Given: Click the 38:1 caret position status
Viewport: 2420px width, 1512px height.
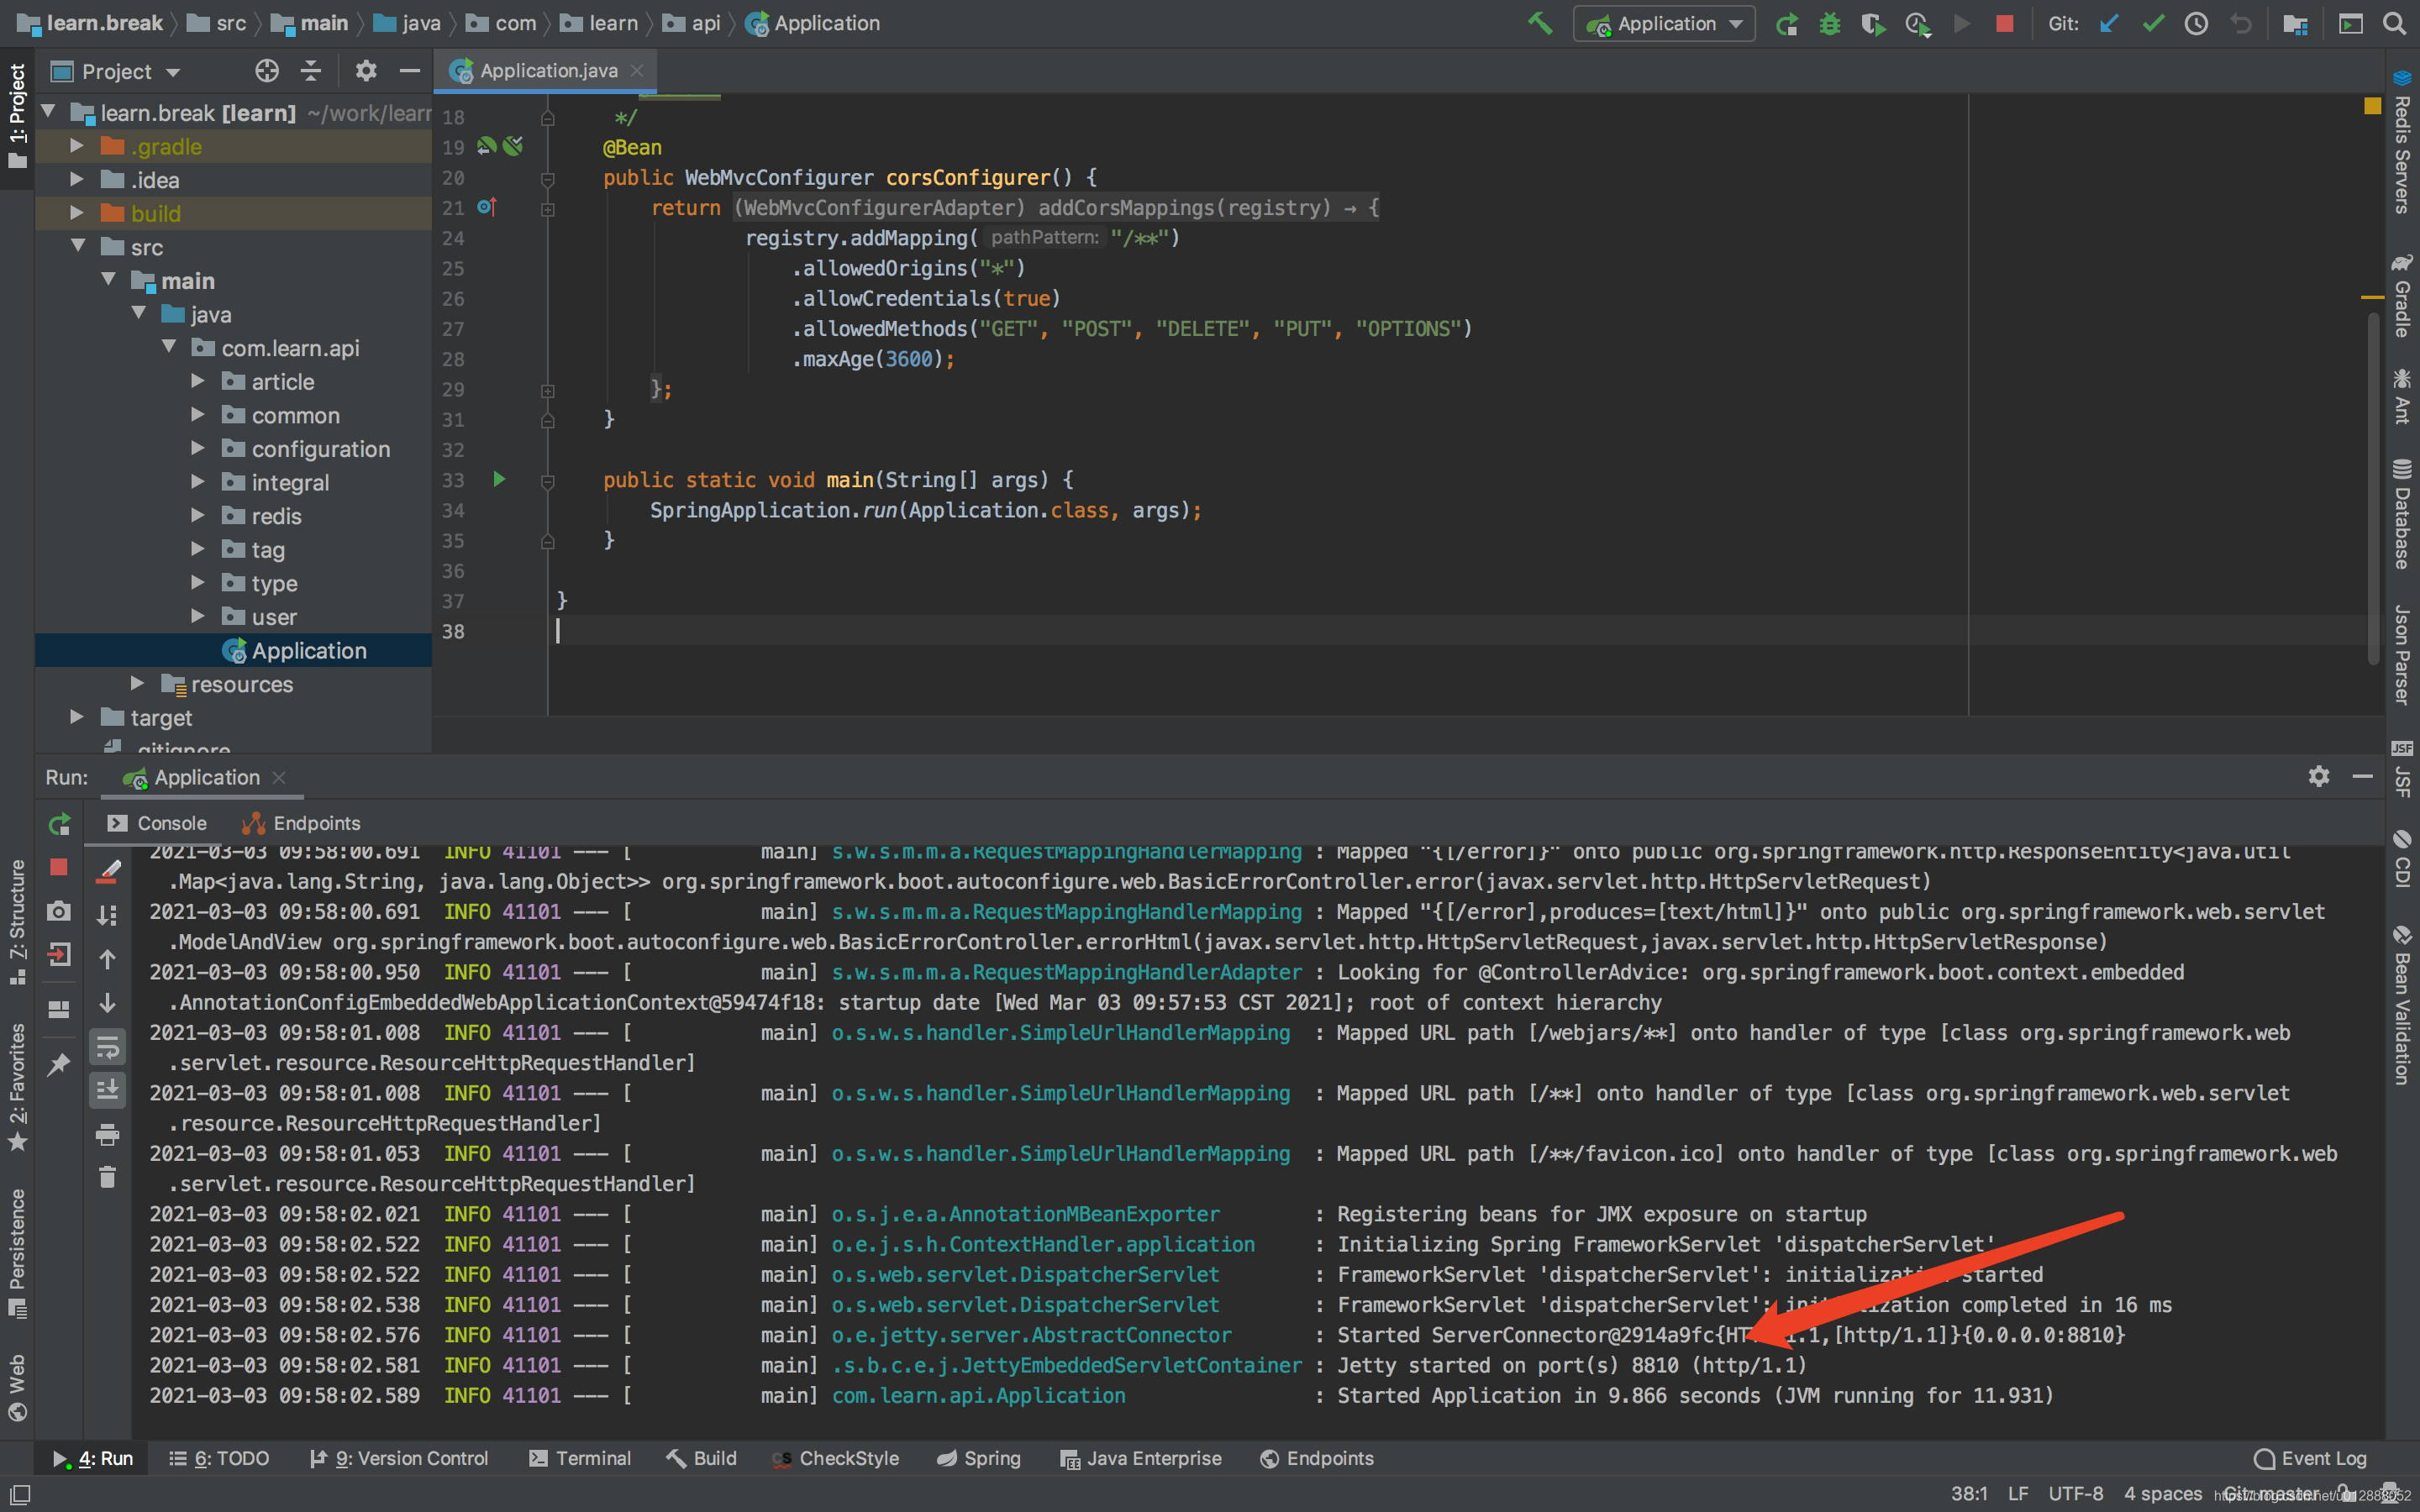Looking at the screenshot, I should pyautogui.click(x=1969, y=1493).
